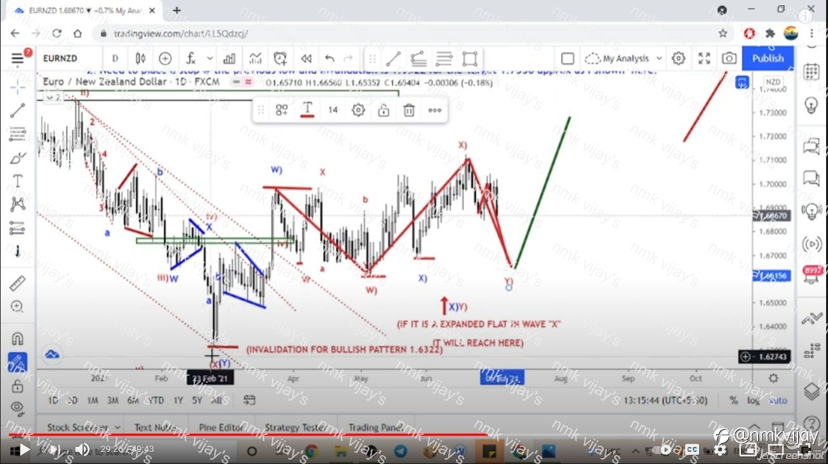This screenshot has height=464, width=828.
Task: Toggle percent scale mode
Action: pos(733,401)
